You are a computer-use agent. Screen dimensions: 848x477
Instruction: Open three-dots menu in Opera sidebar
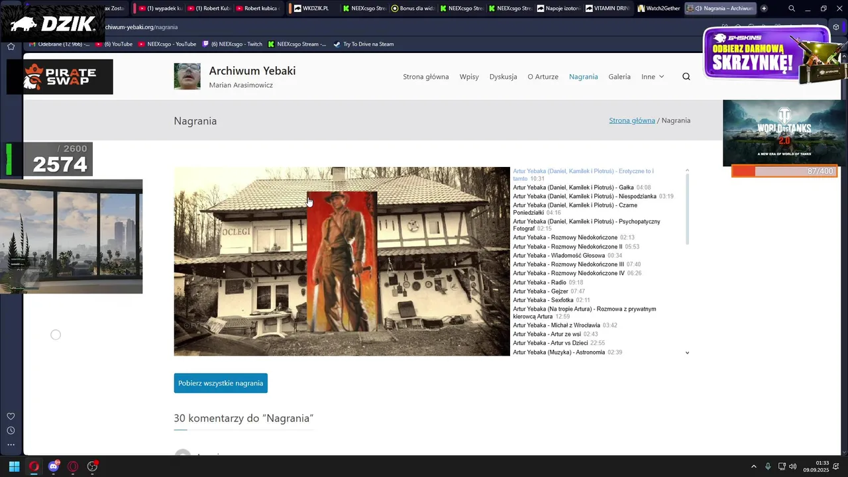(x=11, y=445)
